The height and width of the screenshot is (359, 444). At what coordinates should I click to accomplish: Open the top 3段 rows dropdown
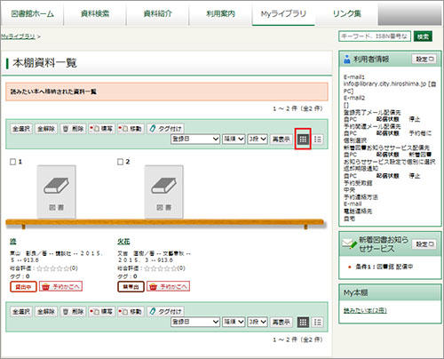[x=258, y=139]
